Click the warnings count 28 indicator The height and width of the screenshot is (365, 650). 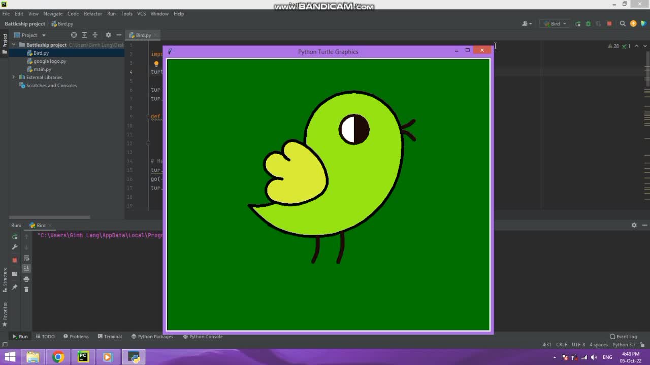[613, 46]
